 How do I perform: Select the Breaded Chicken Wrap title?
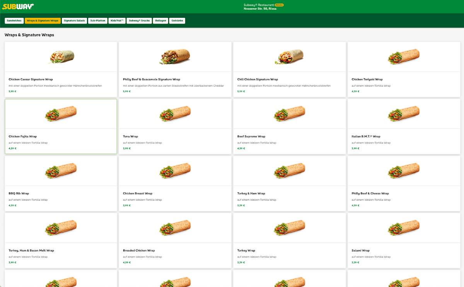(139, 250)
